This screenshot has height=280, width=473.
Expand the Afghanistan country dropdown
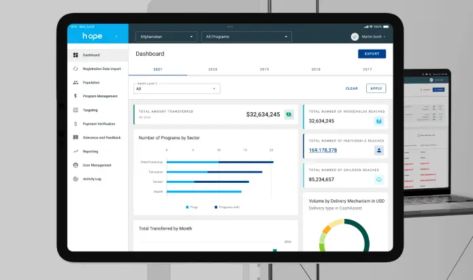click(x=166, y=36)
